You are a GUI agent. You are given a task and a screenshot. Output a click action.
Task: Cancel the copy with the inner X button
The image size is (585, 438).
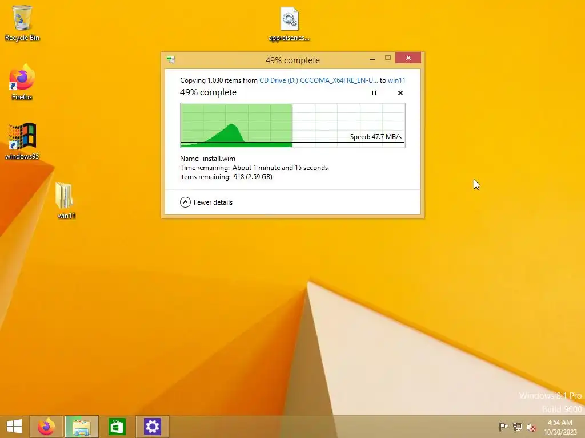pos(400,93)
